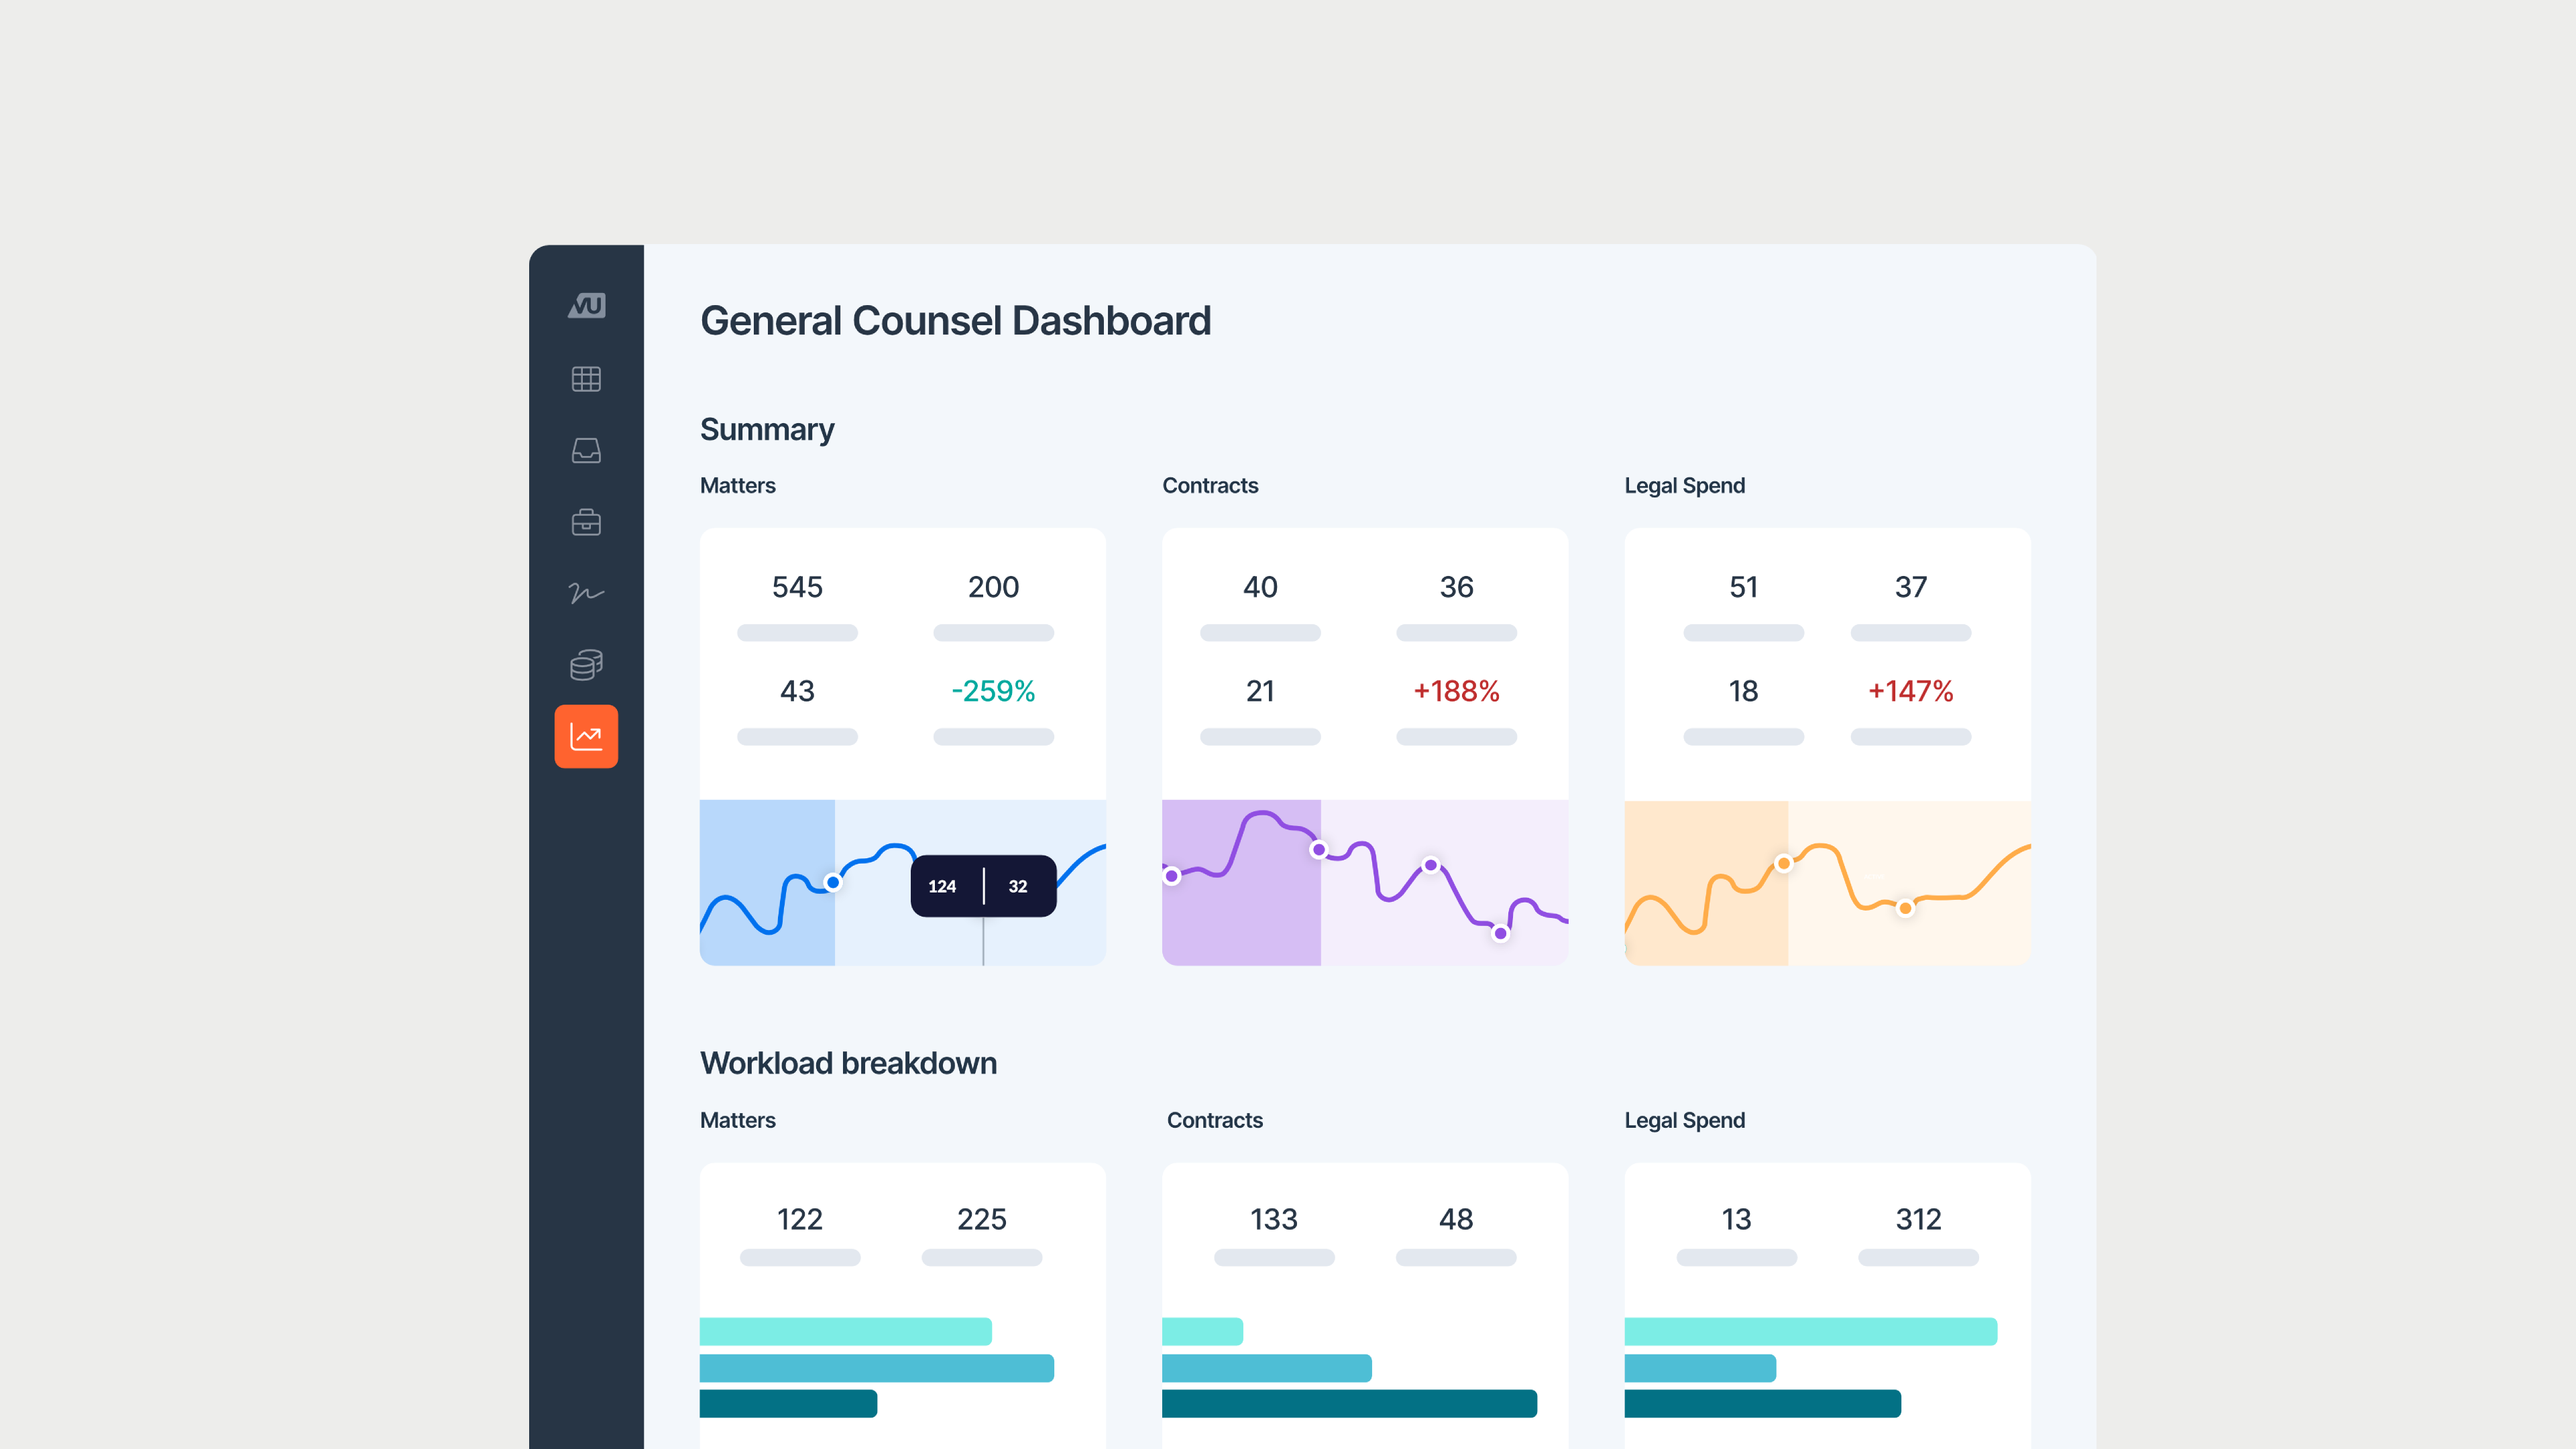Click the middle teal bar in Matters breakdown
Image resolution: width=2576 pixels, height=1449 pixels.
[876, 1367]
